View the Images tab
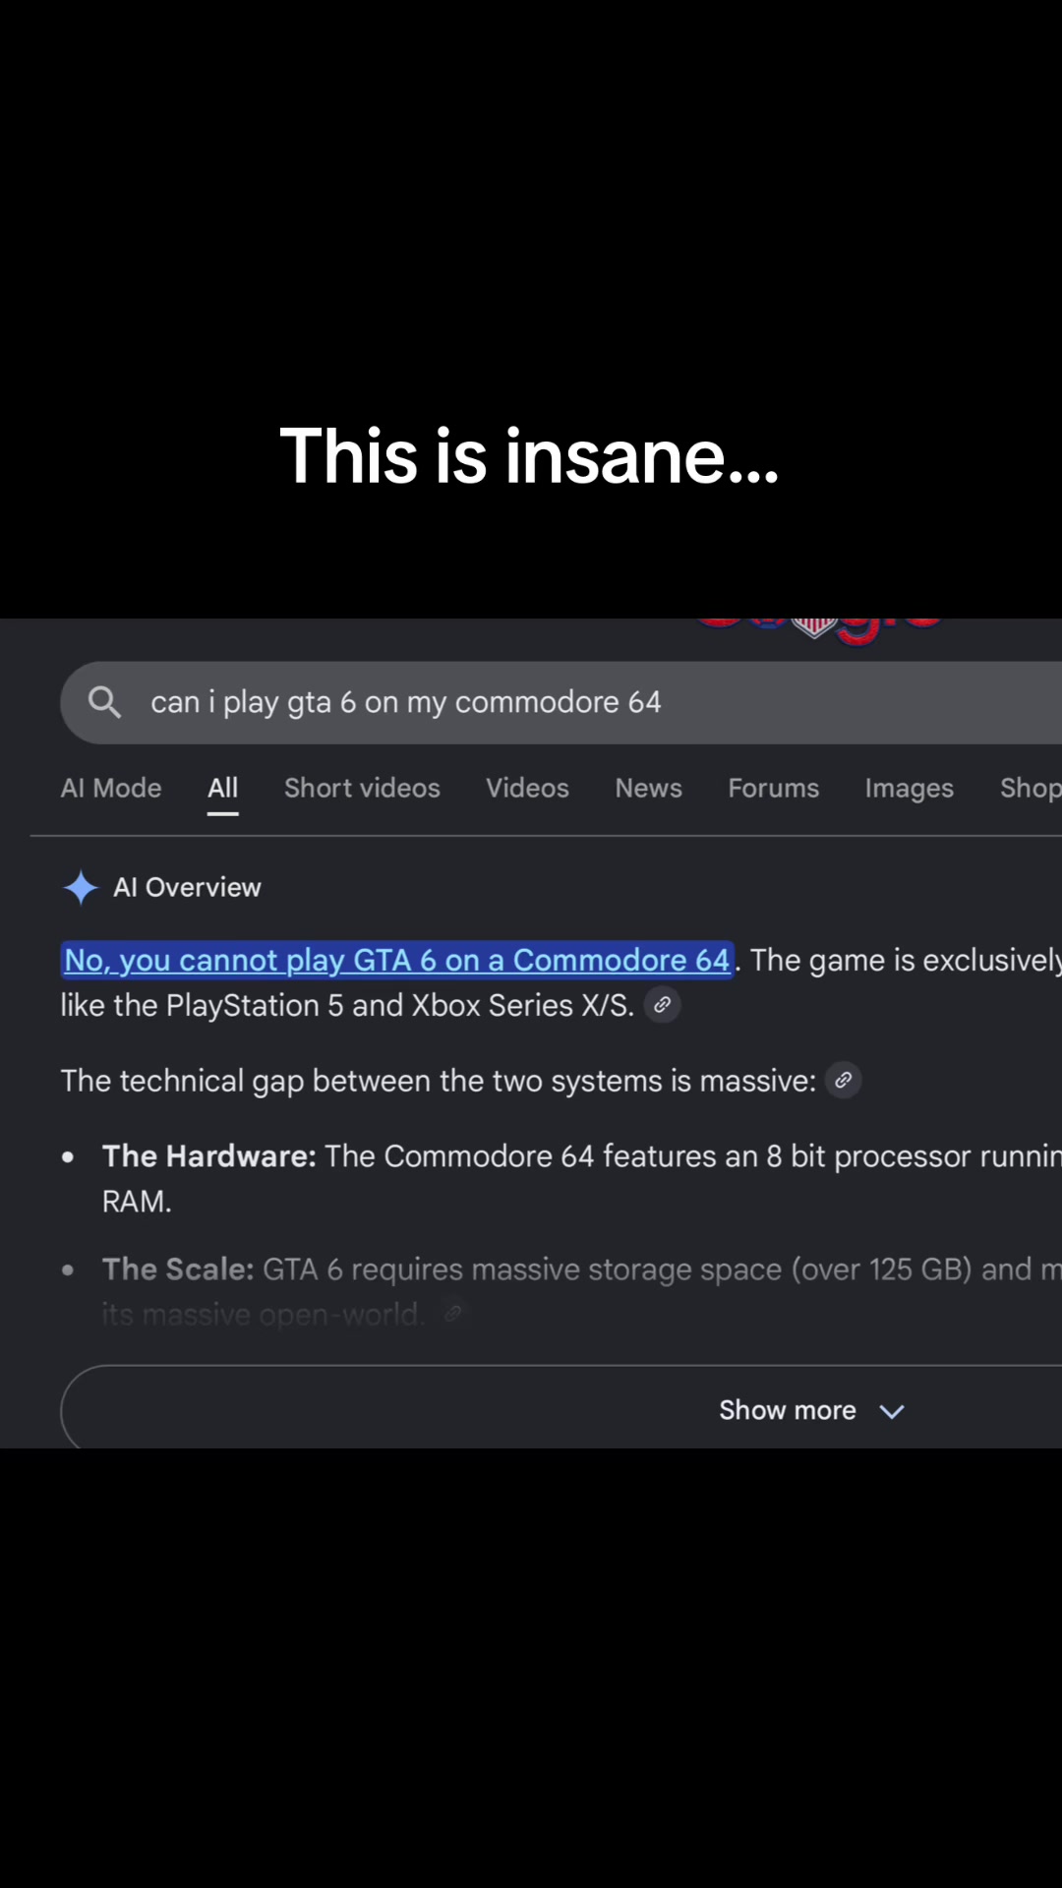Screen dimensions: 1062x1888 909,789
